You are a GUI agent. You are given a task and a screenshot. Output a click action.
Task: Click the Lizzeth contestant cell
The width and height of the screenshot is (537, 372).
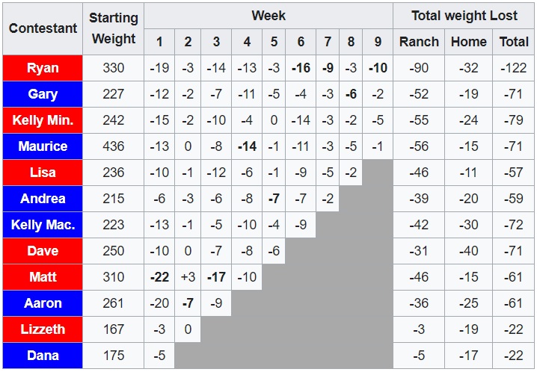point(43,329)
